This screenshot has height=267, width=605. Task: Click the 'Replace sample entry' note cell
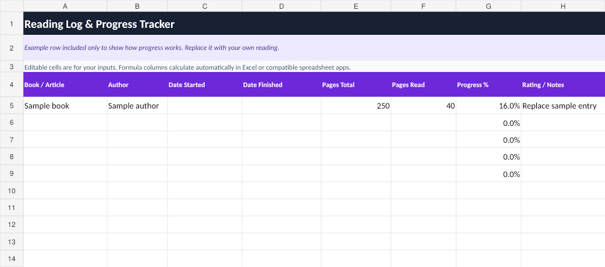tap(563, 106)
